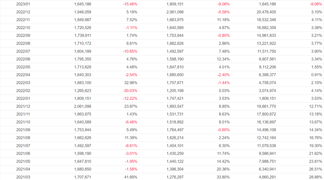324x180 pixels.
Task: Click the 1,276,297 value
Action: click(175, 177)
